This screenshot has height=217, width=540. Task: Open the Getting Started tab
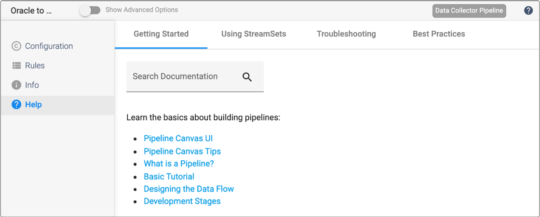tap(161, 34)
